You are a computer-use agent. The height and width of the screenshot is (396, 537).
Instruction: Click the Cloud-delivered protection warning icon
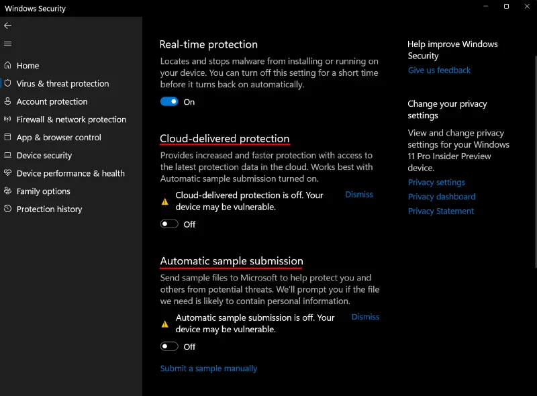pos(164,201)
